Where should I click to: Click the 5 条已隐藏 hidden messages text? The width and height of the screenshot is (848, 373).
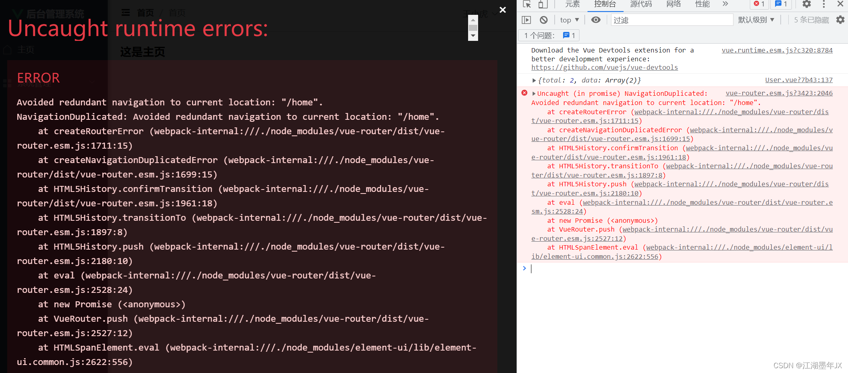coord(812,20)
